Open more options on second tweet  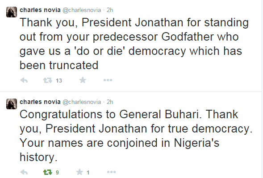click(x=111, y=172)
